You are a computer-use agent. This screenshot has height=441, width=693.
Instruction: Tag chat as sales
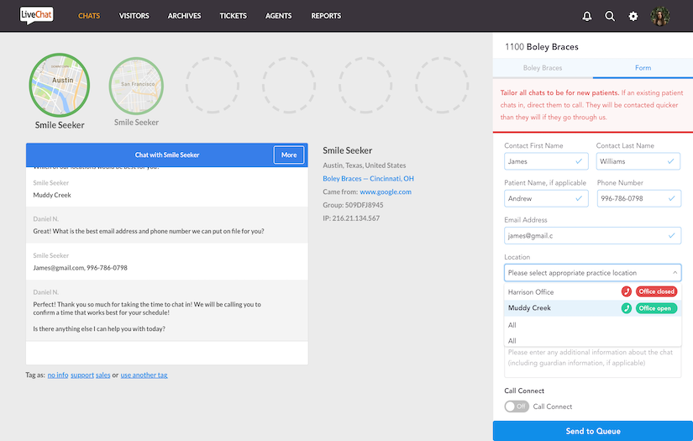click(x=103, y=375)
